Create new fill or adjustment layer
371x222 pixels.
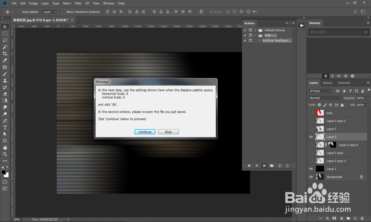[341, 218]
